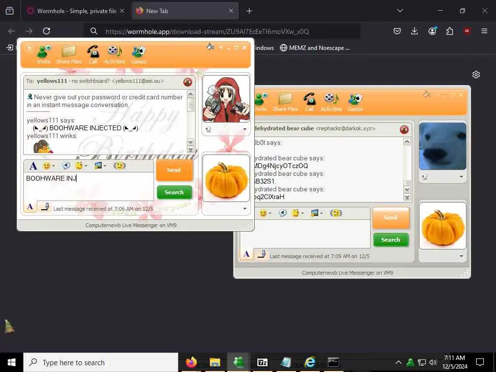Open Firefox extensions puzzle icon
496x372 pixels.
pos(449,31)
